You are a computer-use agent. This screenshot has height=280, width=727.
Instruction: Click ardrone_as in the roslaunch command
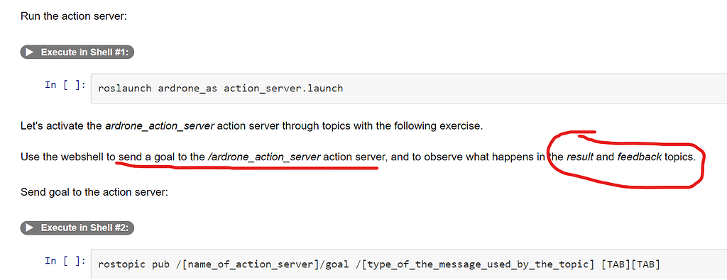click(x=187, y=88)
